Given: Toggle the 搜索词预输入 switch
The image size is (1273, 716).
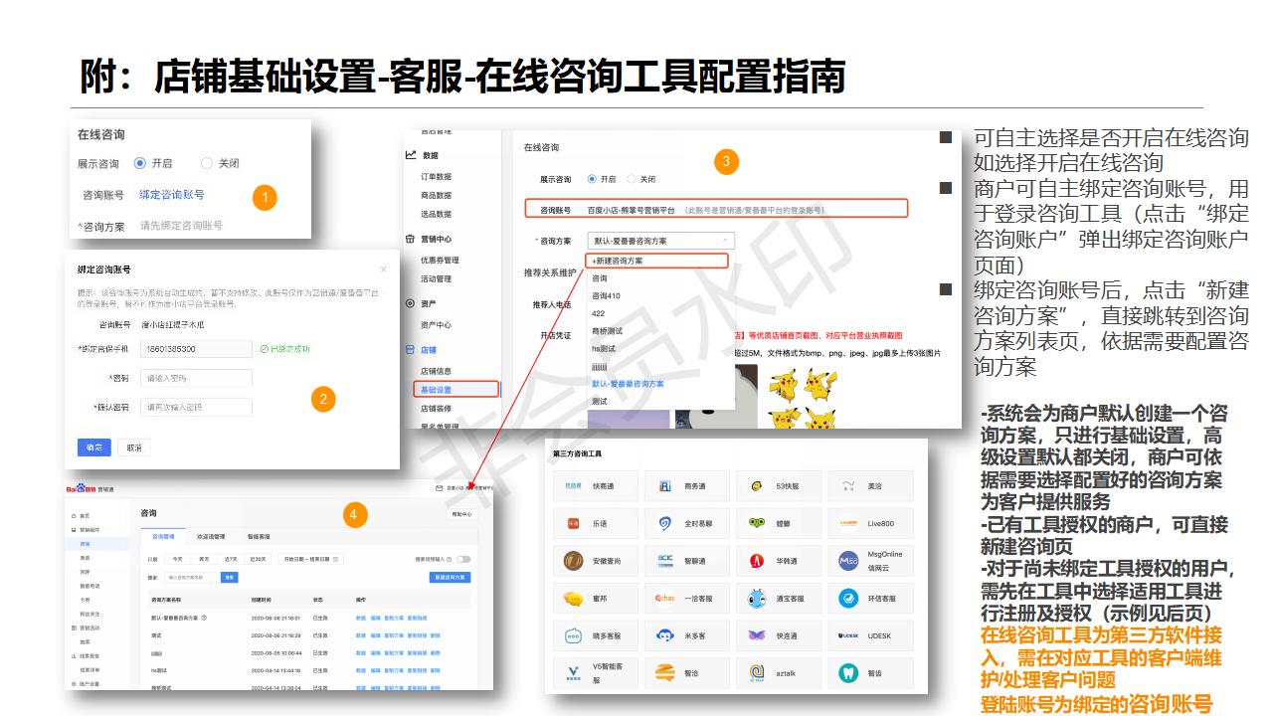Looking at the screenshot, I should pyautogui.click(x=463, y=560).
